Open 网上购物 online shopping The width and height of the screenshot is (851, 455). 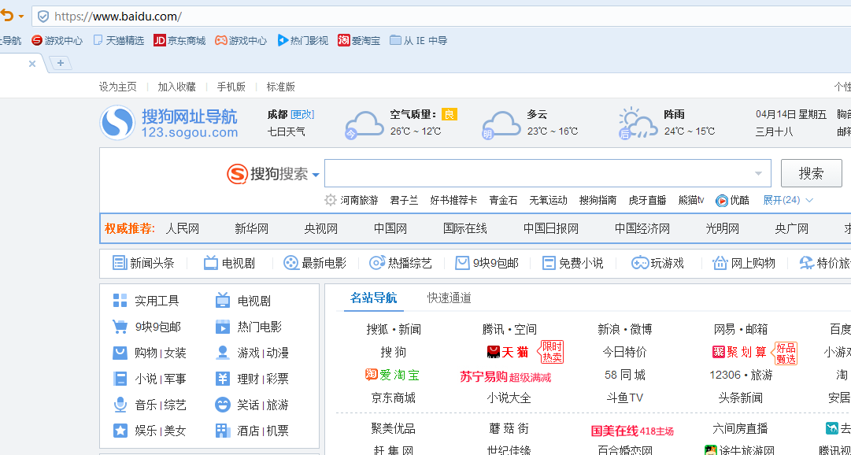[x=743, y=264]
